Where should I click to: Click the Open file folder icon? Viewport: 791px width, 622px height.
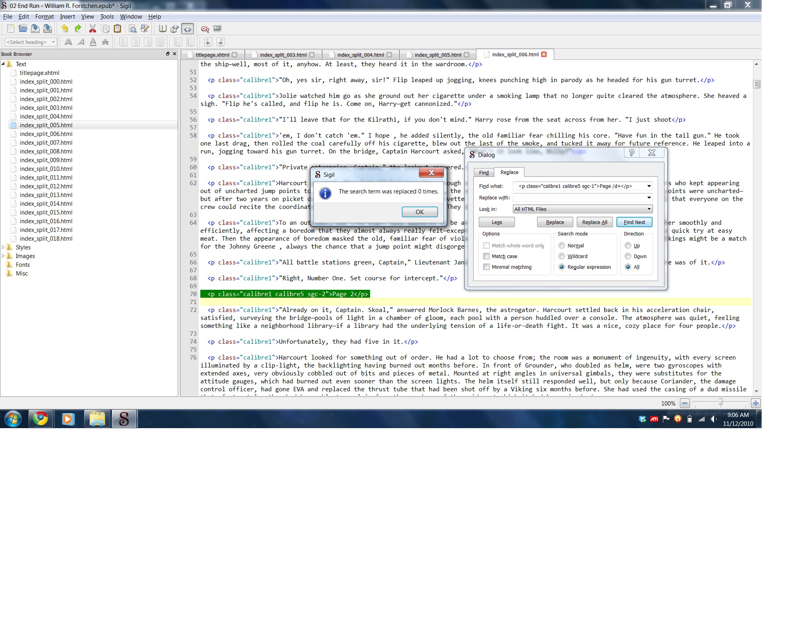[x=23, y=29]
